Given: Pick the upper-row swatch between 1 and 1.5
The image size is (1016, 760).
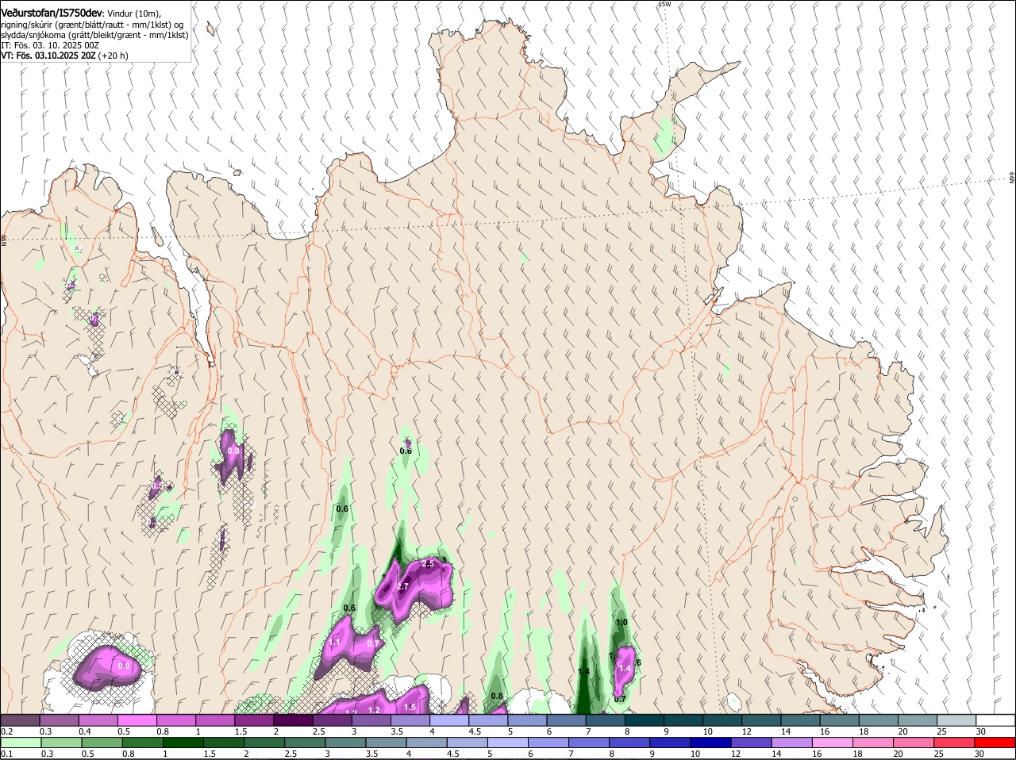Looking at the screenshot, I should point(215,720).
